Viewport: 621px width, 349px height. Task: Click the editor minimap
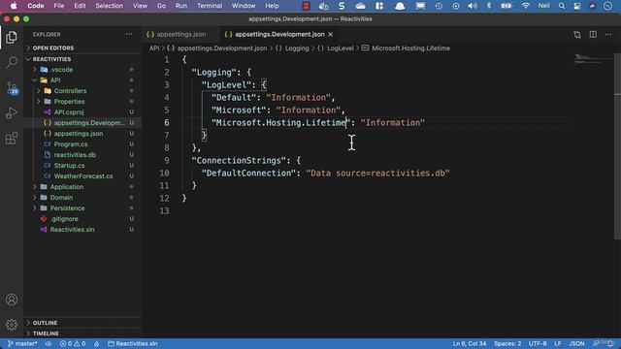pyautogui.click(x=593, y=59)
